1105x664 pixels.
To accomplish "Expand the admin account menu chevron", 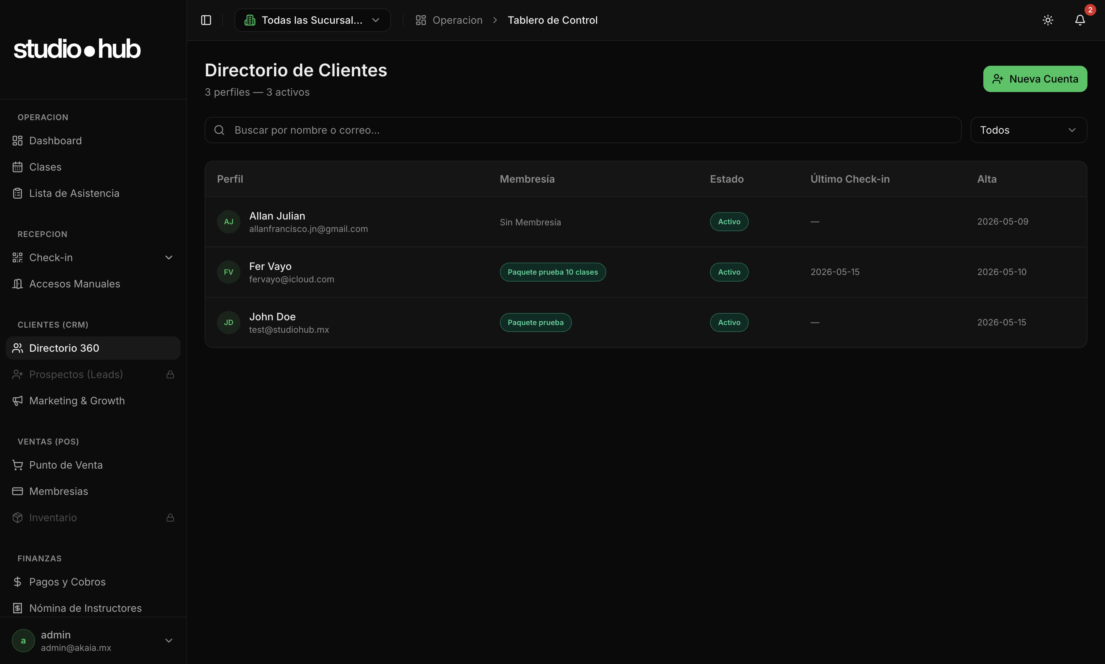I will pos(169,640).
